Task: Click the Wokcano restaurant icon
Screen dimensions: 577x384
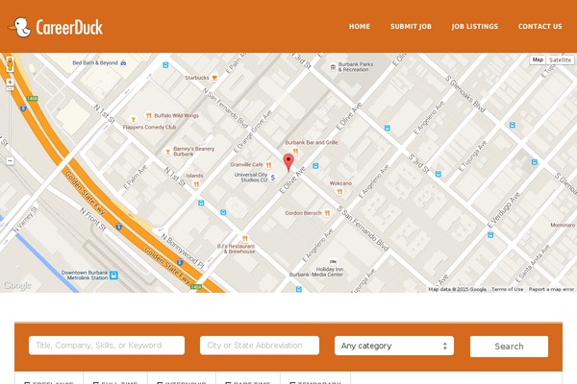Action: [x=339, y=191]
